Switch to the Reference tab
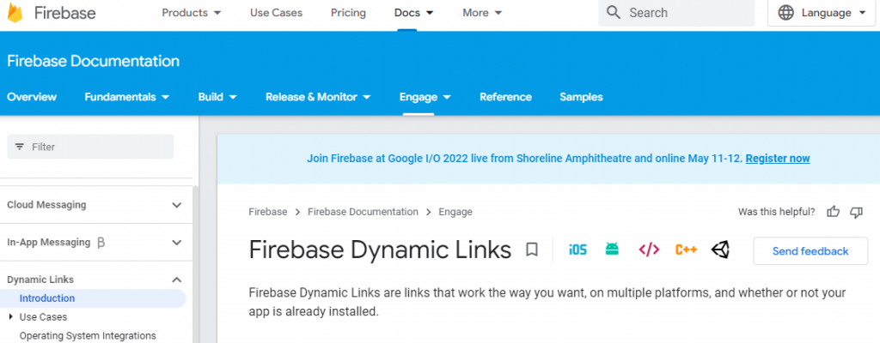The height and width of the screenshot is (343, 880). 505,97
